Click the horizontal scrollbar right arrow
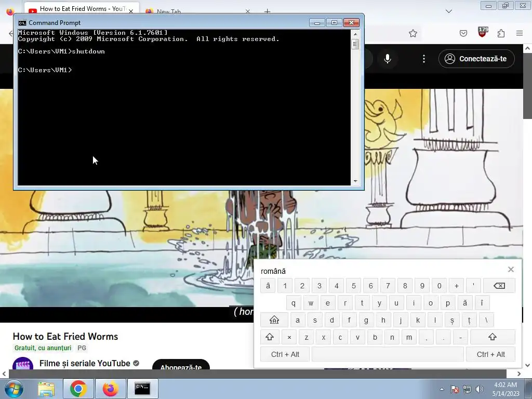Viewport: 532px width, 399px height. [x=519, y=374]
